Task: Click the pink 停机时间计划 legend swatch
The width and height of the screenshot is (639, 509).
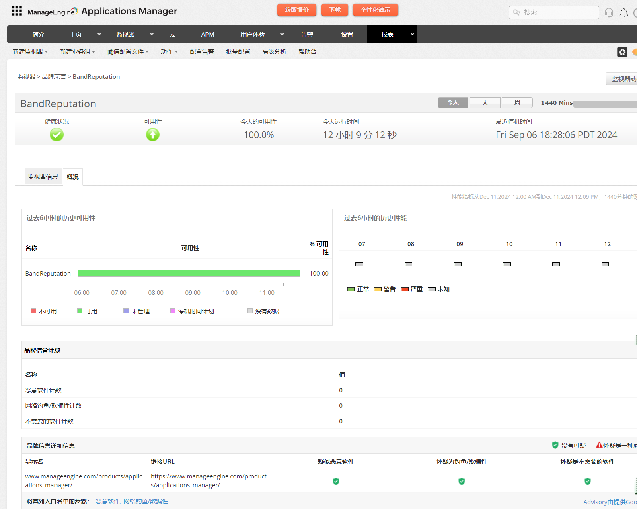Action: pyautogui.click(x=173, y=311)
